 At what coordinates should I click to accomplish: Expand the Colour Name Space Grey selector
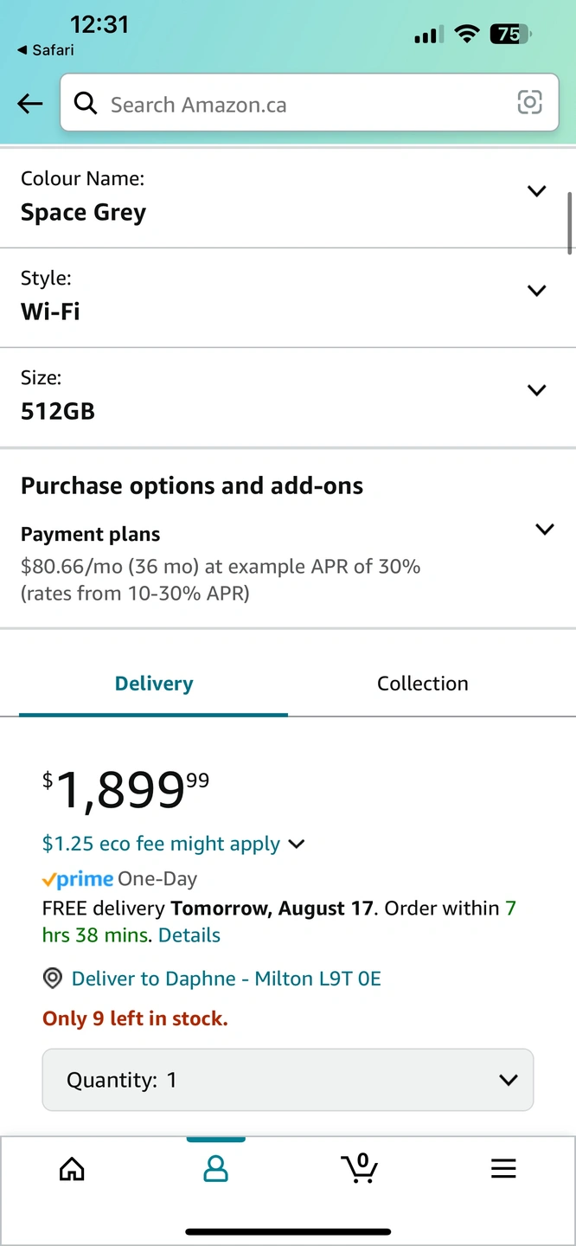536,191
